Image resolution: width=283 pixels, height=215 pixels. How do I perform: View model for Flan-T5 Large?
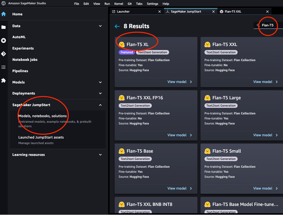(265, 135)
